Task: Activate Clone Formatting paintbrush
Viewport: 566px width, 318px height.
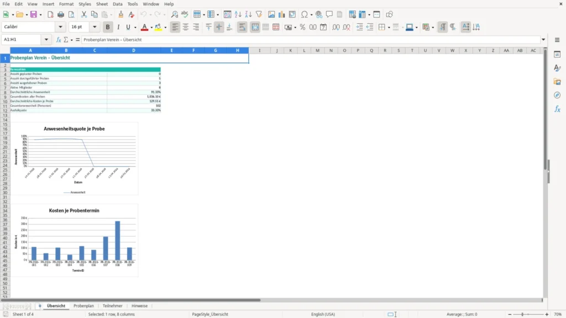Action: 121,14
